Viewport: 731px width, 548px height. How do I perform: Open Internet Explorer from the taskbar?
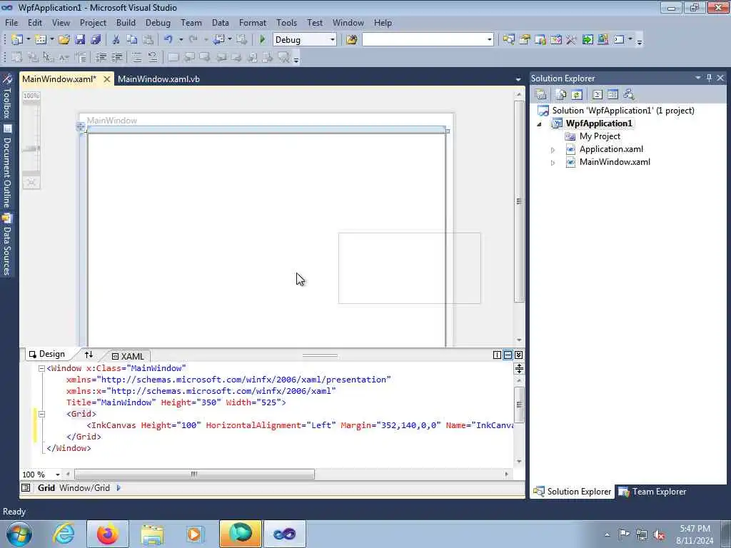pyautogui.click(x=64, y=534)
